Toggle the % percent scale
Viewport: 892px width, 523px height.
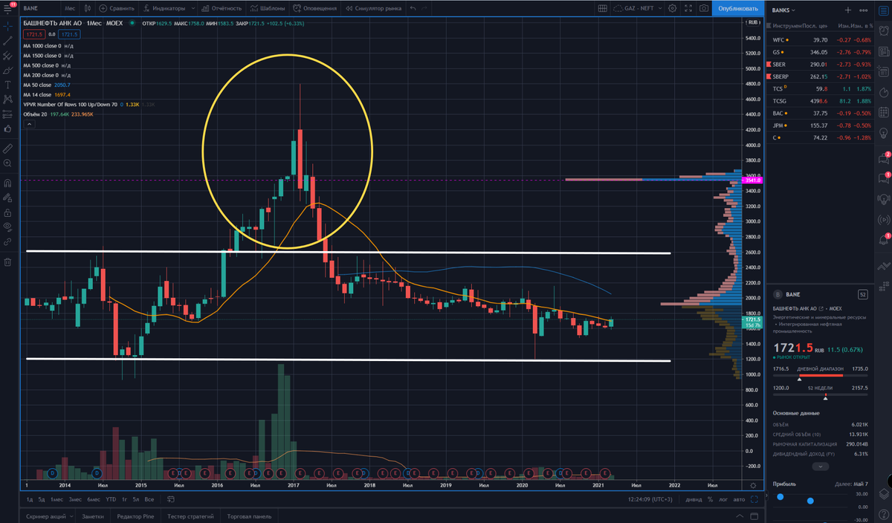tap(710, 499)
